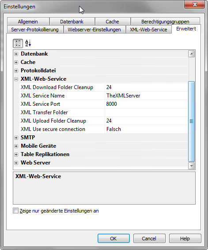Select the Falsch value for secure connection
The width and height of the screenshot is (208, 250).
[146, 129]
